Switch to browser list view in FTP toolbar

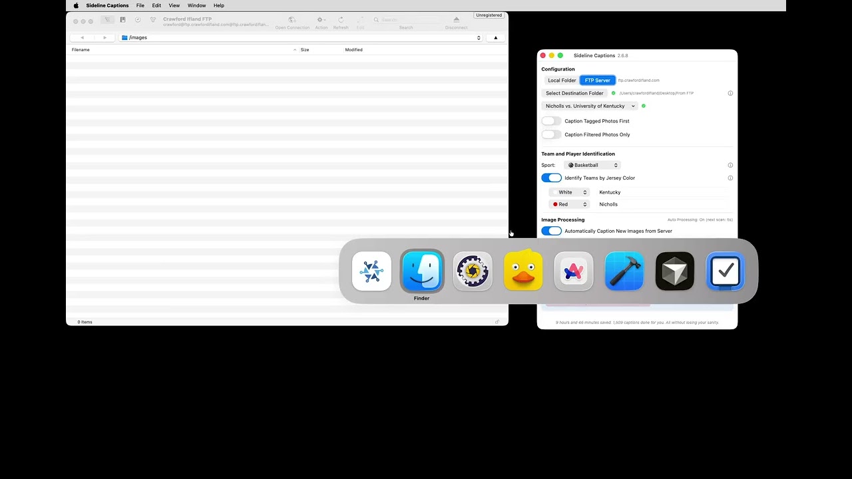(x=107, y=20)
